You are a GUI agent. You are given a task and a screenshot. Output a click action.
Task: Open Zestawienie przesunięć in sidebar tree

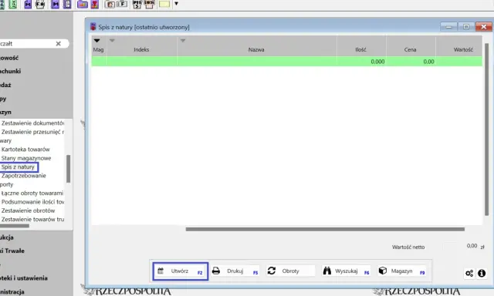click(32, 132)
